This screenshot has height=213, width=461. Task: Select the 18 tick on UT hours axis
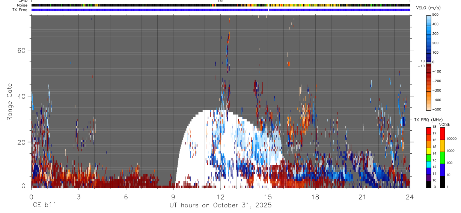tap(315, 197)
